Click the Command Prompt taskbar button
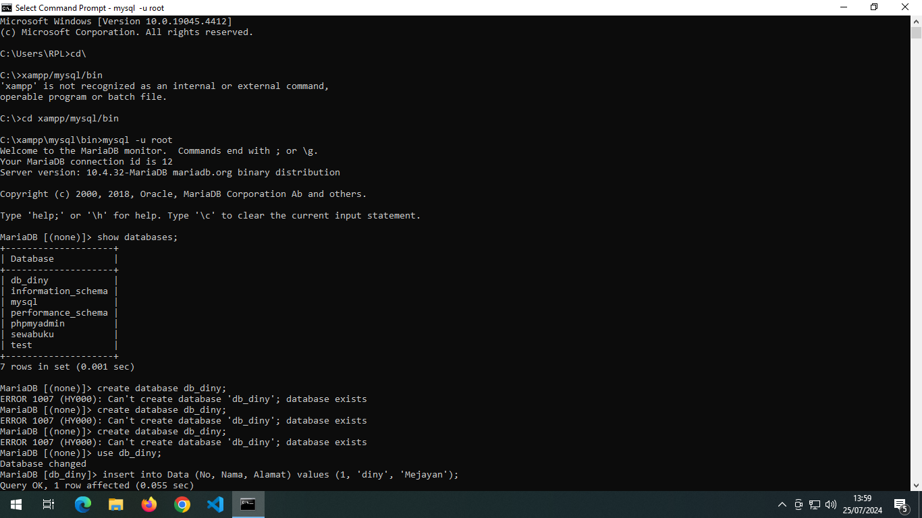This screenshot has height=518, width=922. coord(248,505)
